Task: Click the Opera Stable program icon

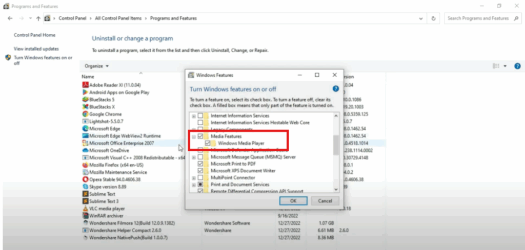Action: point(85,179)
